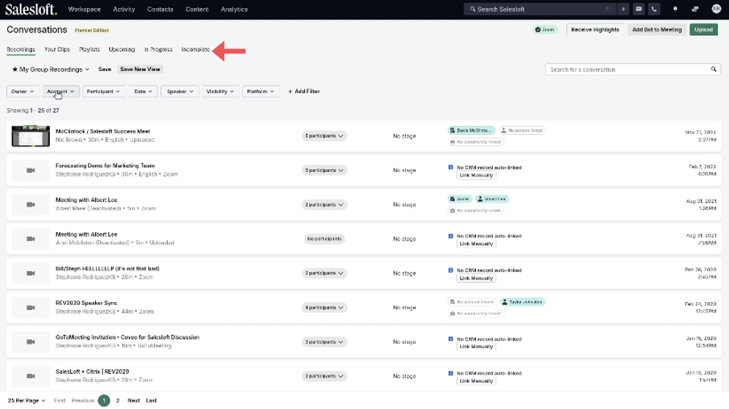Open the Visibility filter dropdown

click(x=220, y=91)
